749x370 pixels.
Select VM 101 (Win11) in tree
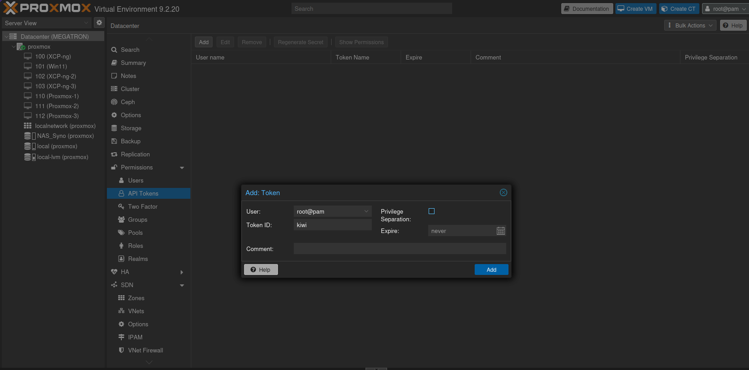tap(51, 66)
